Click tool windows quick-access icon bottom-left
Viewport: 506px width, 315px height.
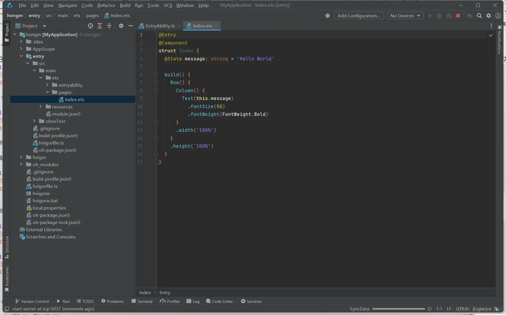[7, 309]
